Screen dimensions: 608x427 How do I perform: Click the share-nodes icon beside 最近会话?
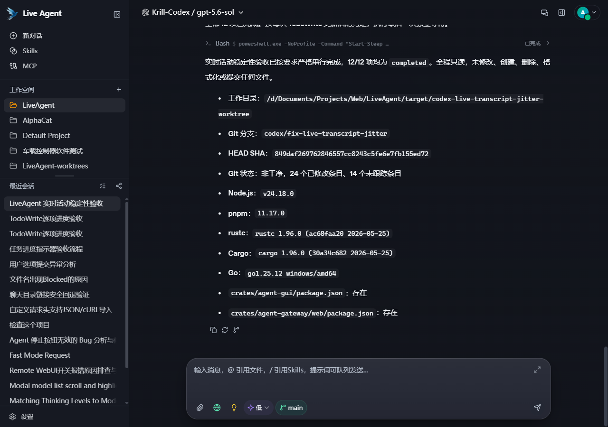[x=119, y=186]
